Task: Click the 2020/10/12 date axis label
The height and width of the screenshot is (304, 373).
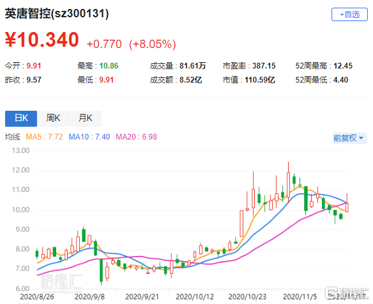Action: pos(195,297)
